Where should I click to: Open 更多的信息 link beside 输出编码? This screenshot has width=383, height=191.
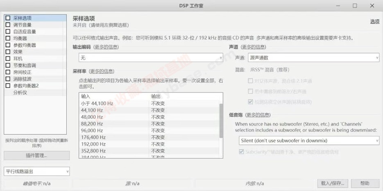[106, 47]
